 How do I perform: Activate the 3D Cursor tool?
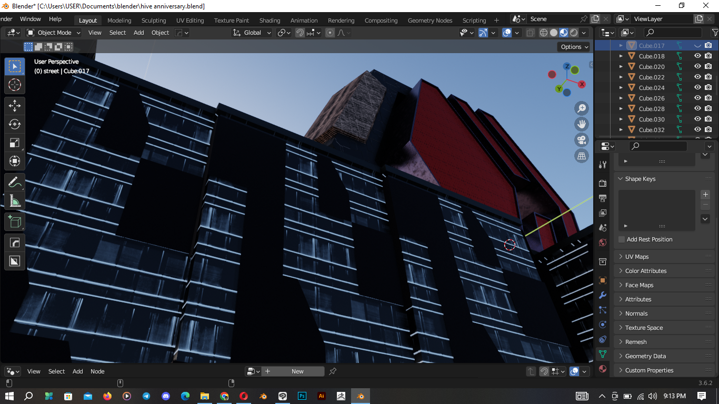pyautogui.click(x=15, y=85)
